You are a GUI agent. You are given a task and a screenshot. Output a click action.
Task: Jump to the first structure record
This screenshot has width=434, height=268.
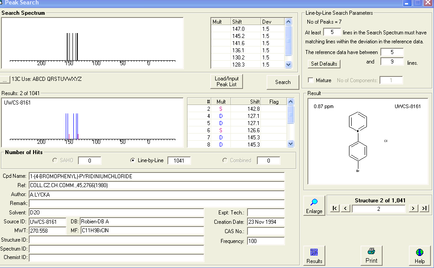pos(335,208)
